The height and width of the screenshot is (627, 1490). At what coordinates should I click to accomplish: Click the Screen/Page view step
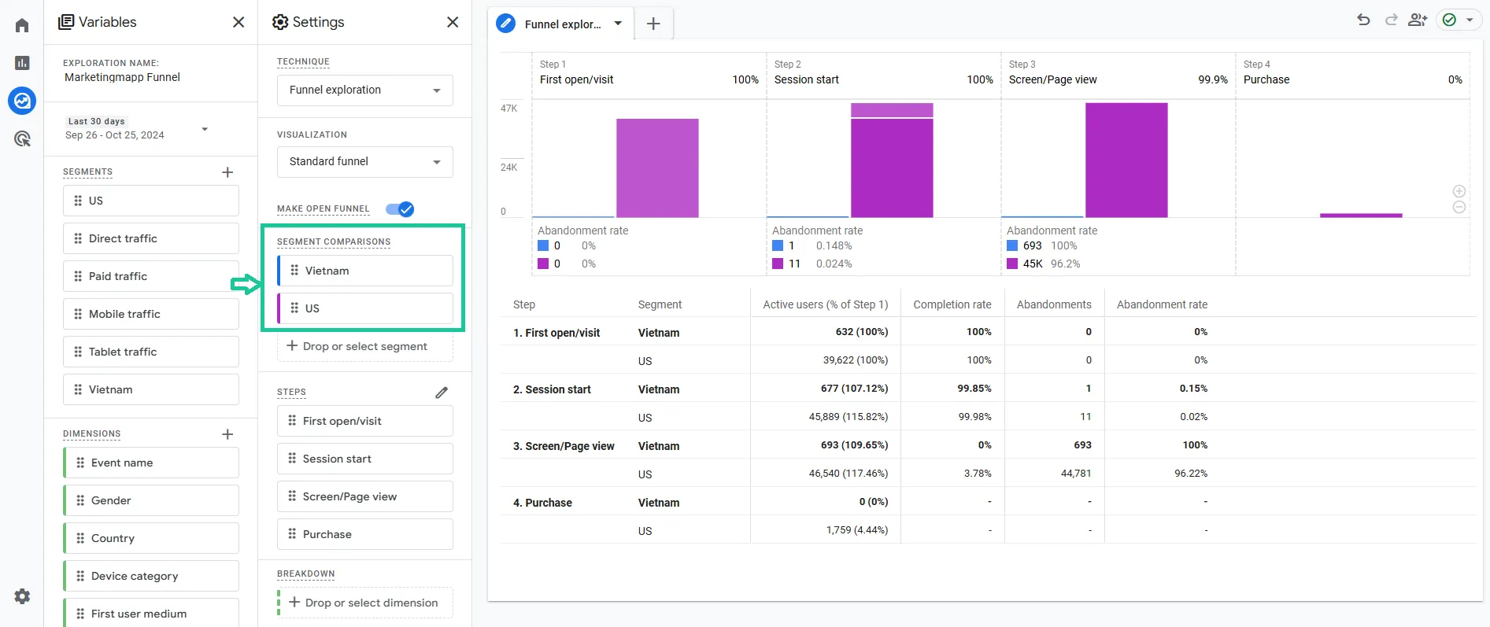click(x=365, y=496)
